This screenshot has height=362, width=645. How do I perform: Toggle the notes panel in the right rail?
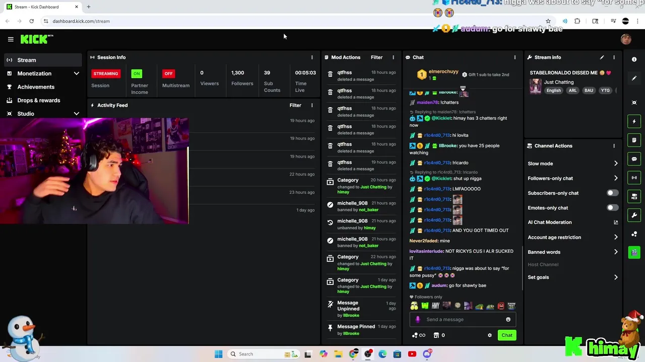coord(634,140)
